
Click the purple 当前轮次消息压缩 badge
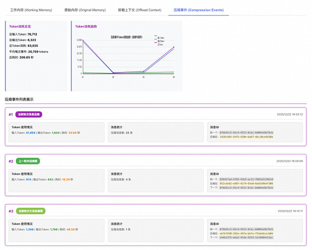(x=29, y=114)
